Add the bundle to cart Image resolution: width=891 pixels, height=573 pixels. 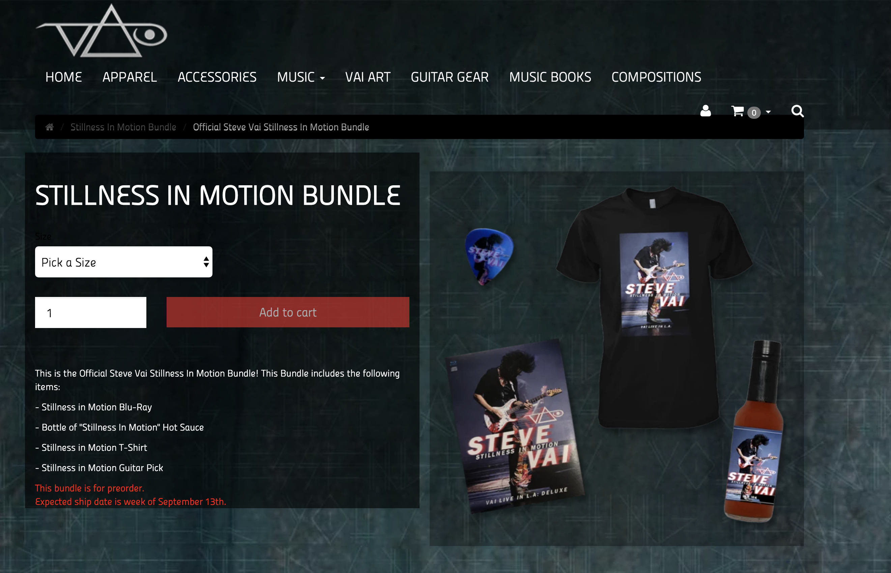click(288, 312)
